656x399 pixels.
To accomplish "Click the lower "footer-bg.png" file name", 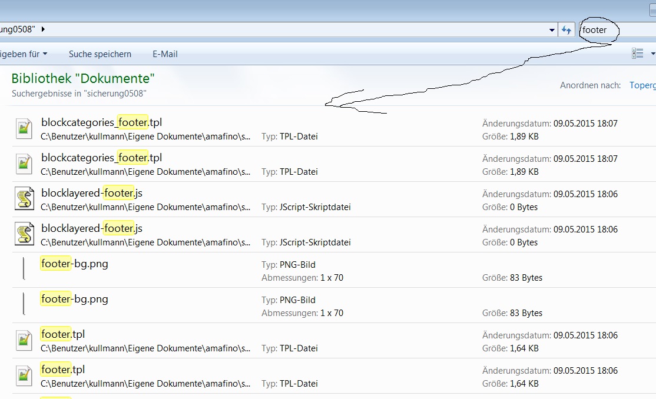I will [74, 299].
